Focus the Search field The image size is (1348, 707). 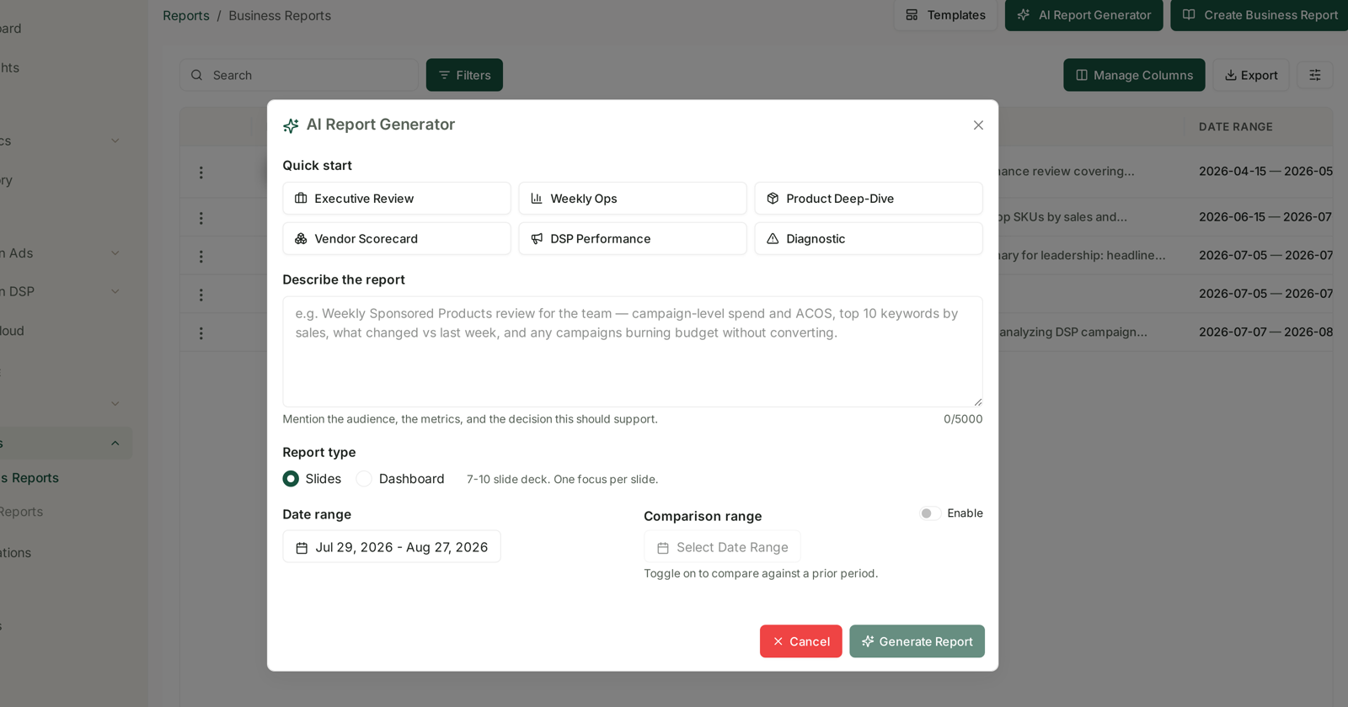click(299, 75)
